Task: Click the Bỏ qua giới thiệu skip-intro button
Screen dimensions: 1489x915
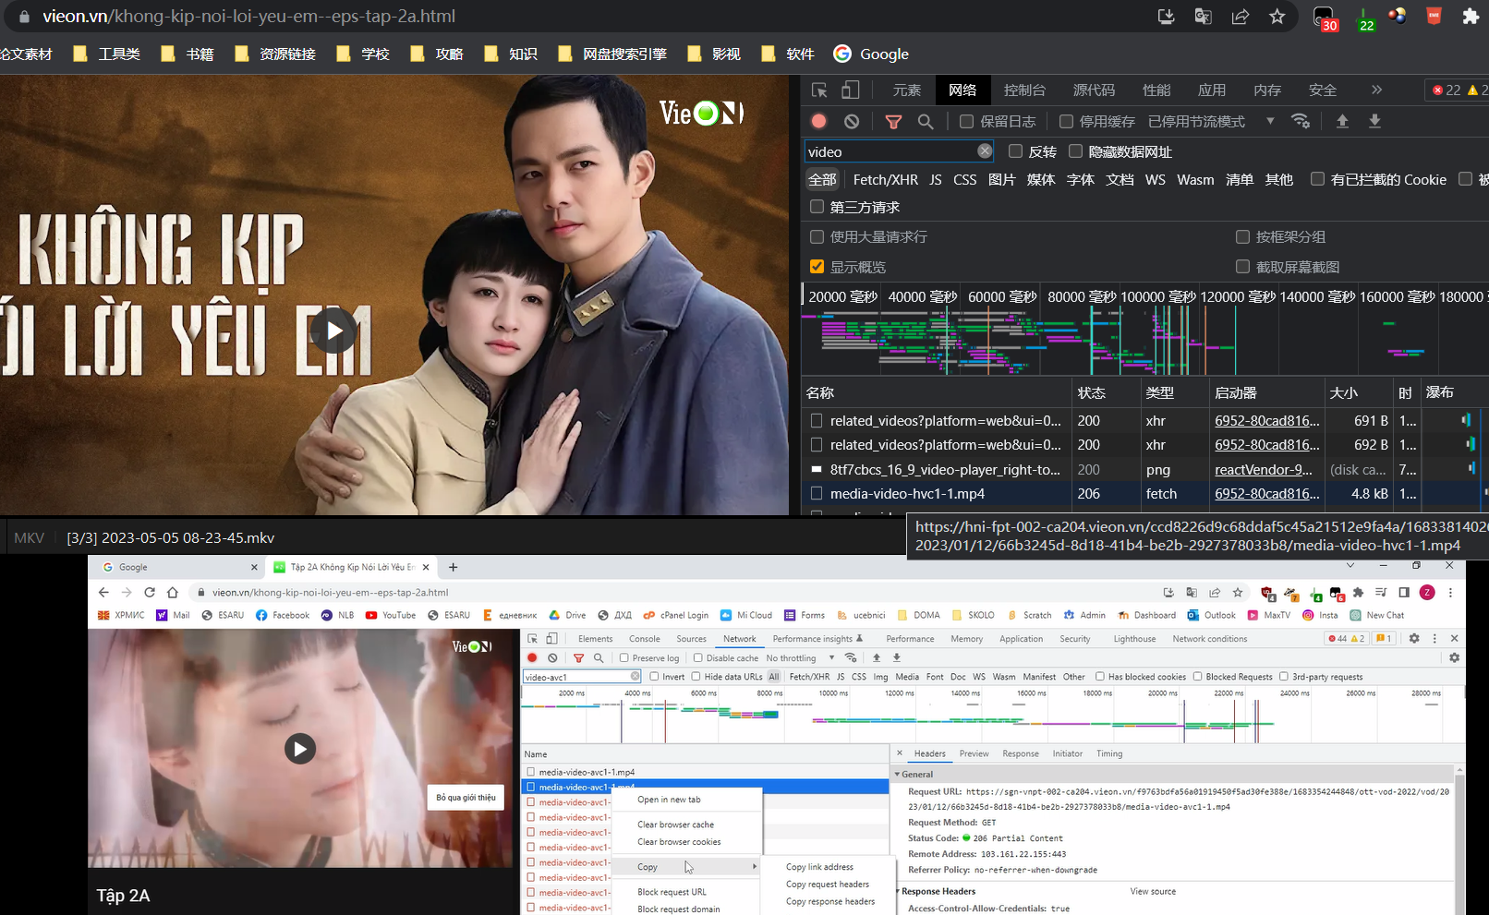Action: tap(466, 798)
